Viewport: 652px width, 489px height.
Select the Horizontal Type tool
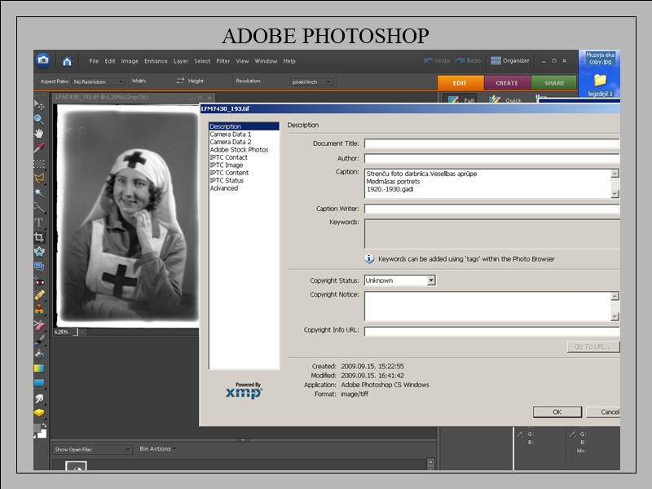[39, 222]
